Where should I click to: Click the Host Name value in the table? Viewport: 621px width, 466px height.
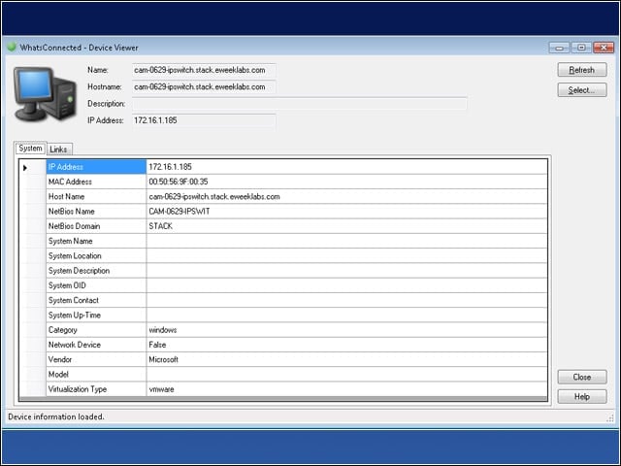[214, 196]
